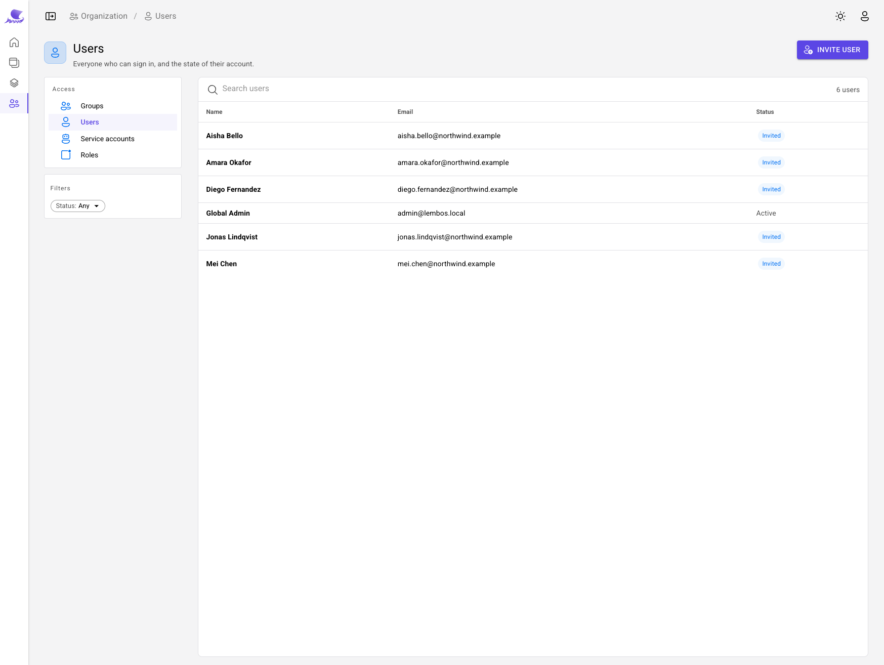Open Mei Chen user row
Screen dimensions: 884x665
tap(533, 264)
